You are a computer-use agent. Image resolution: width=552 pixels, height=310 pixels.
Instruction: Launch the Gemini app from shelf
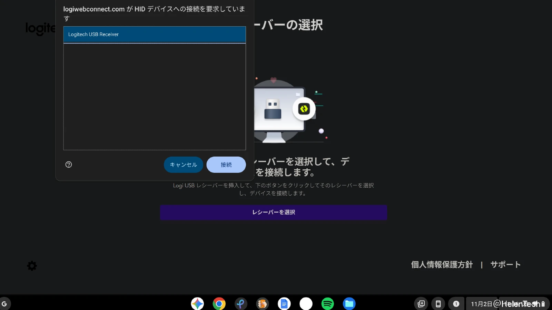(x=197, y=304)
